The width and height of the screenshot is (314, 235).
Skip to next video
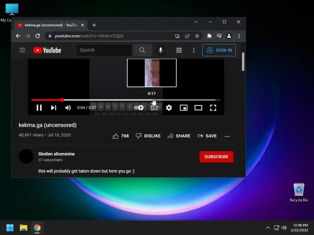[x=53, y=108]
